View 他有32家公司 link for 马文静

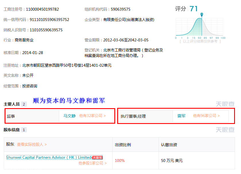pyautogui.click(x=92, y=116)
